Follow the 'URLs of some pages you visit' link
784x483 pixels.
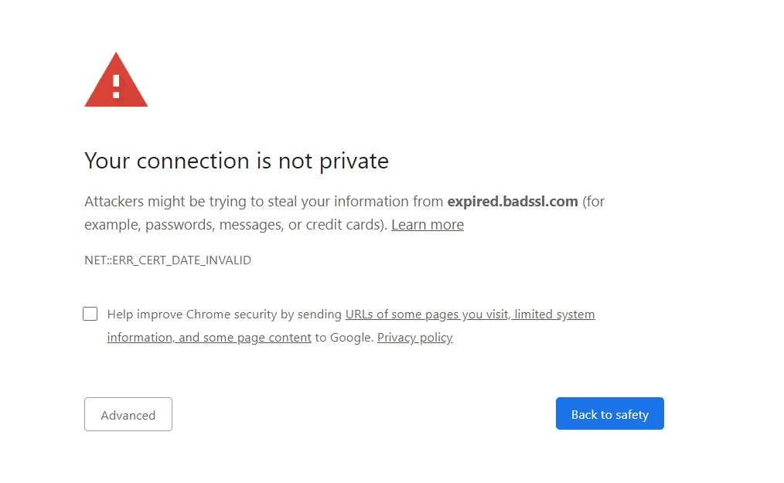click(x=428, y=314)
